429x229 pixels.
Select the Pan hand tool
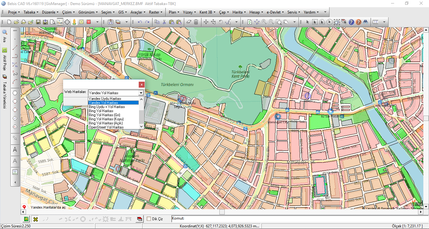pyautogui.click(x=286, y=22)
